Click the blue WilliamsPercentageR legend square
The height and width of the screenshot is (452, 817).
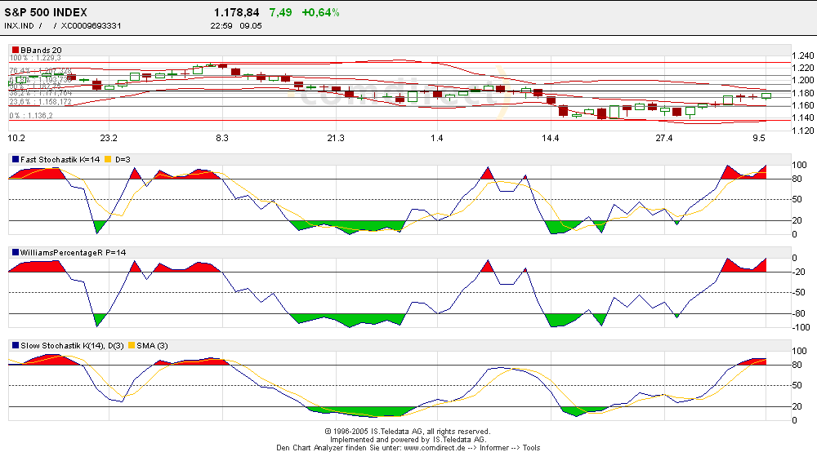point(15,252)
